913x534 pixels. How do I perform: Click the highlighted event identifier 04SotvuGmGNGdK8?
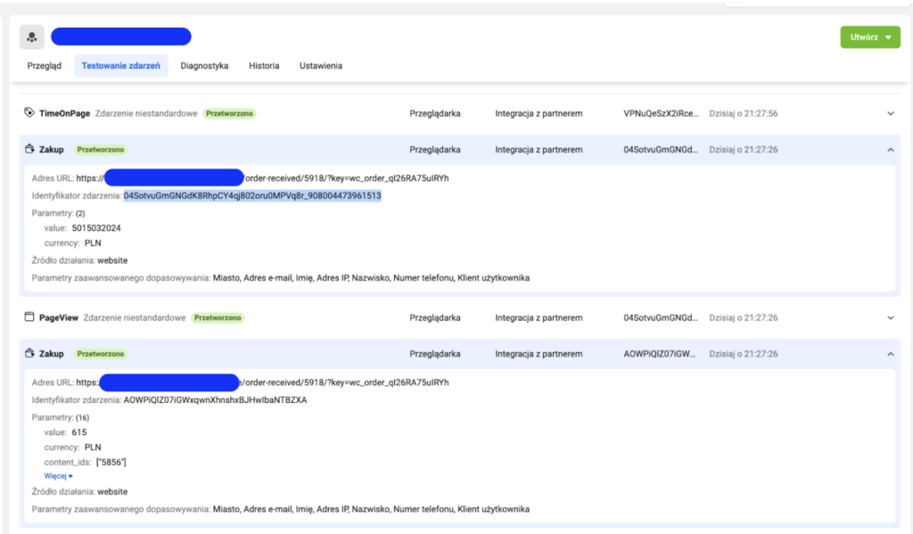click(x=252, y=196)
